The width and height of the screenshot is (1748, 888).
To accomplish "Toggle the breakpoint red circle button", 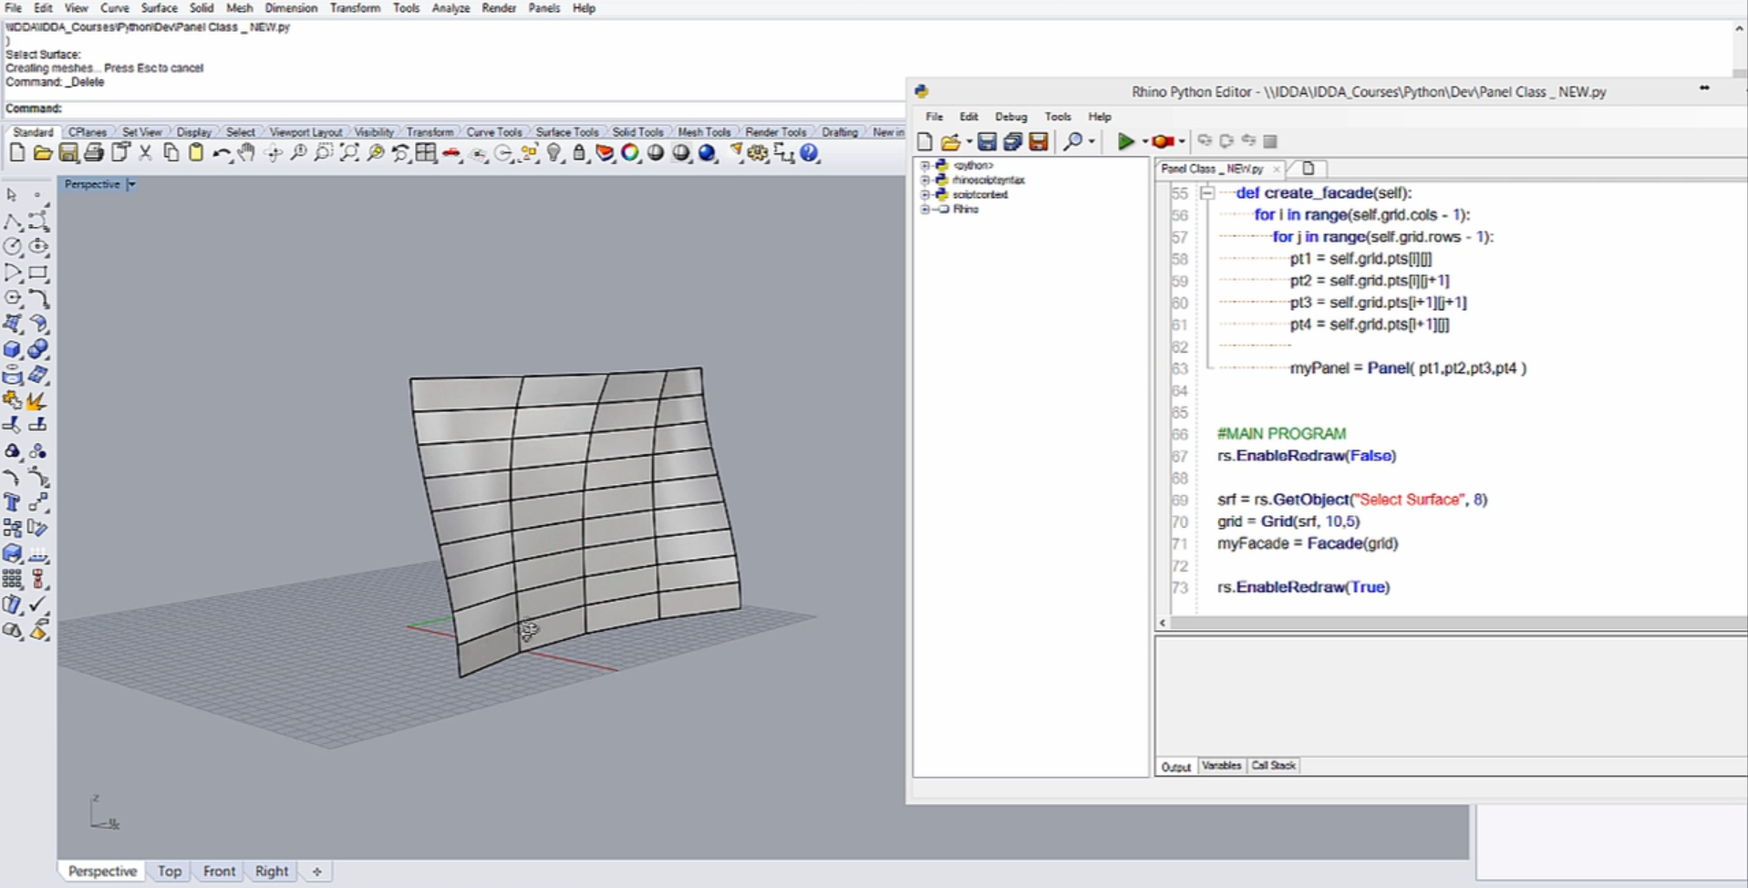I will point(1162,141).
